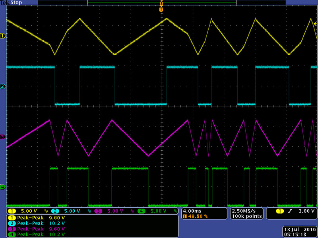Open the 4.00ms timebase readout
Viewport: 318px width, 238px height.
pyautogui.click(x=192, y=211)
